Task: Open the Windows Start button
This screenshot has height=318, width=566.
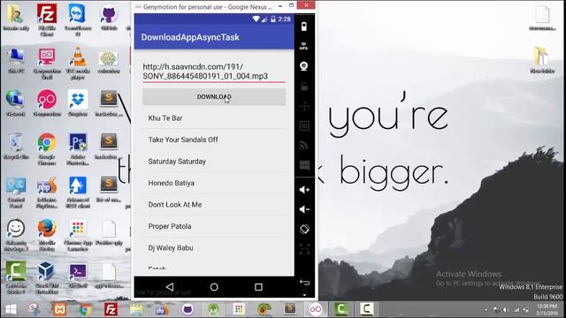Action: pos(11,309)
